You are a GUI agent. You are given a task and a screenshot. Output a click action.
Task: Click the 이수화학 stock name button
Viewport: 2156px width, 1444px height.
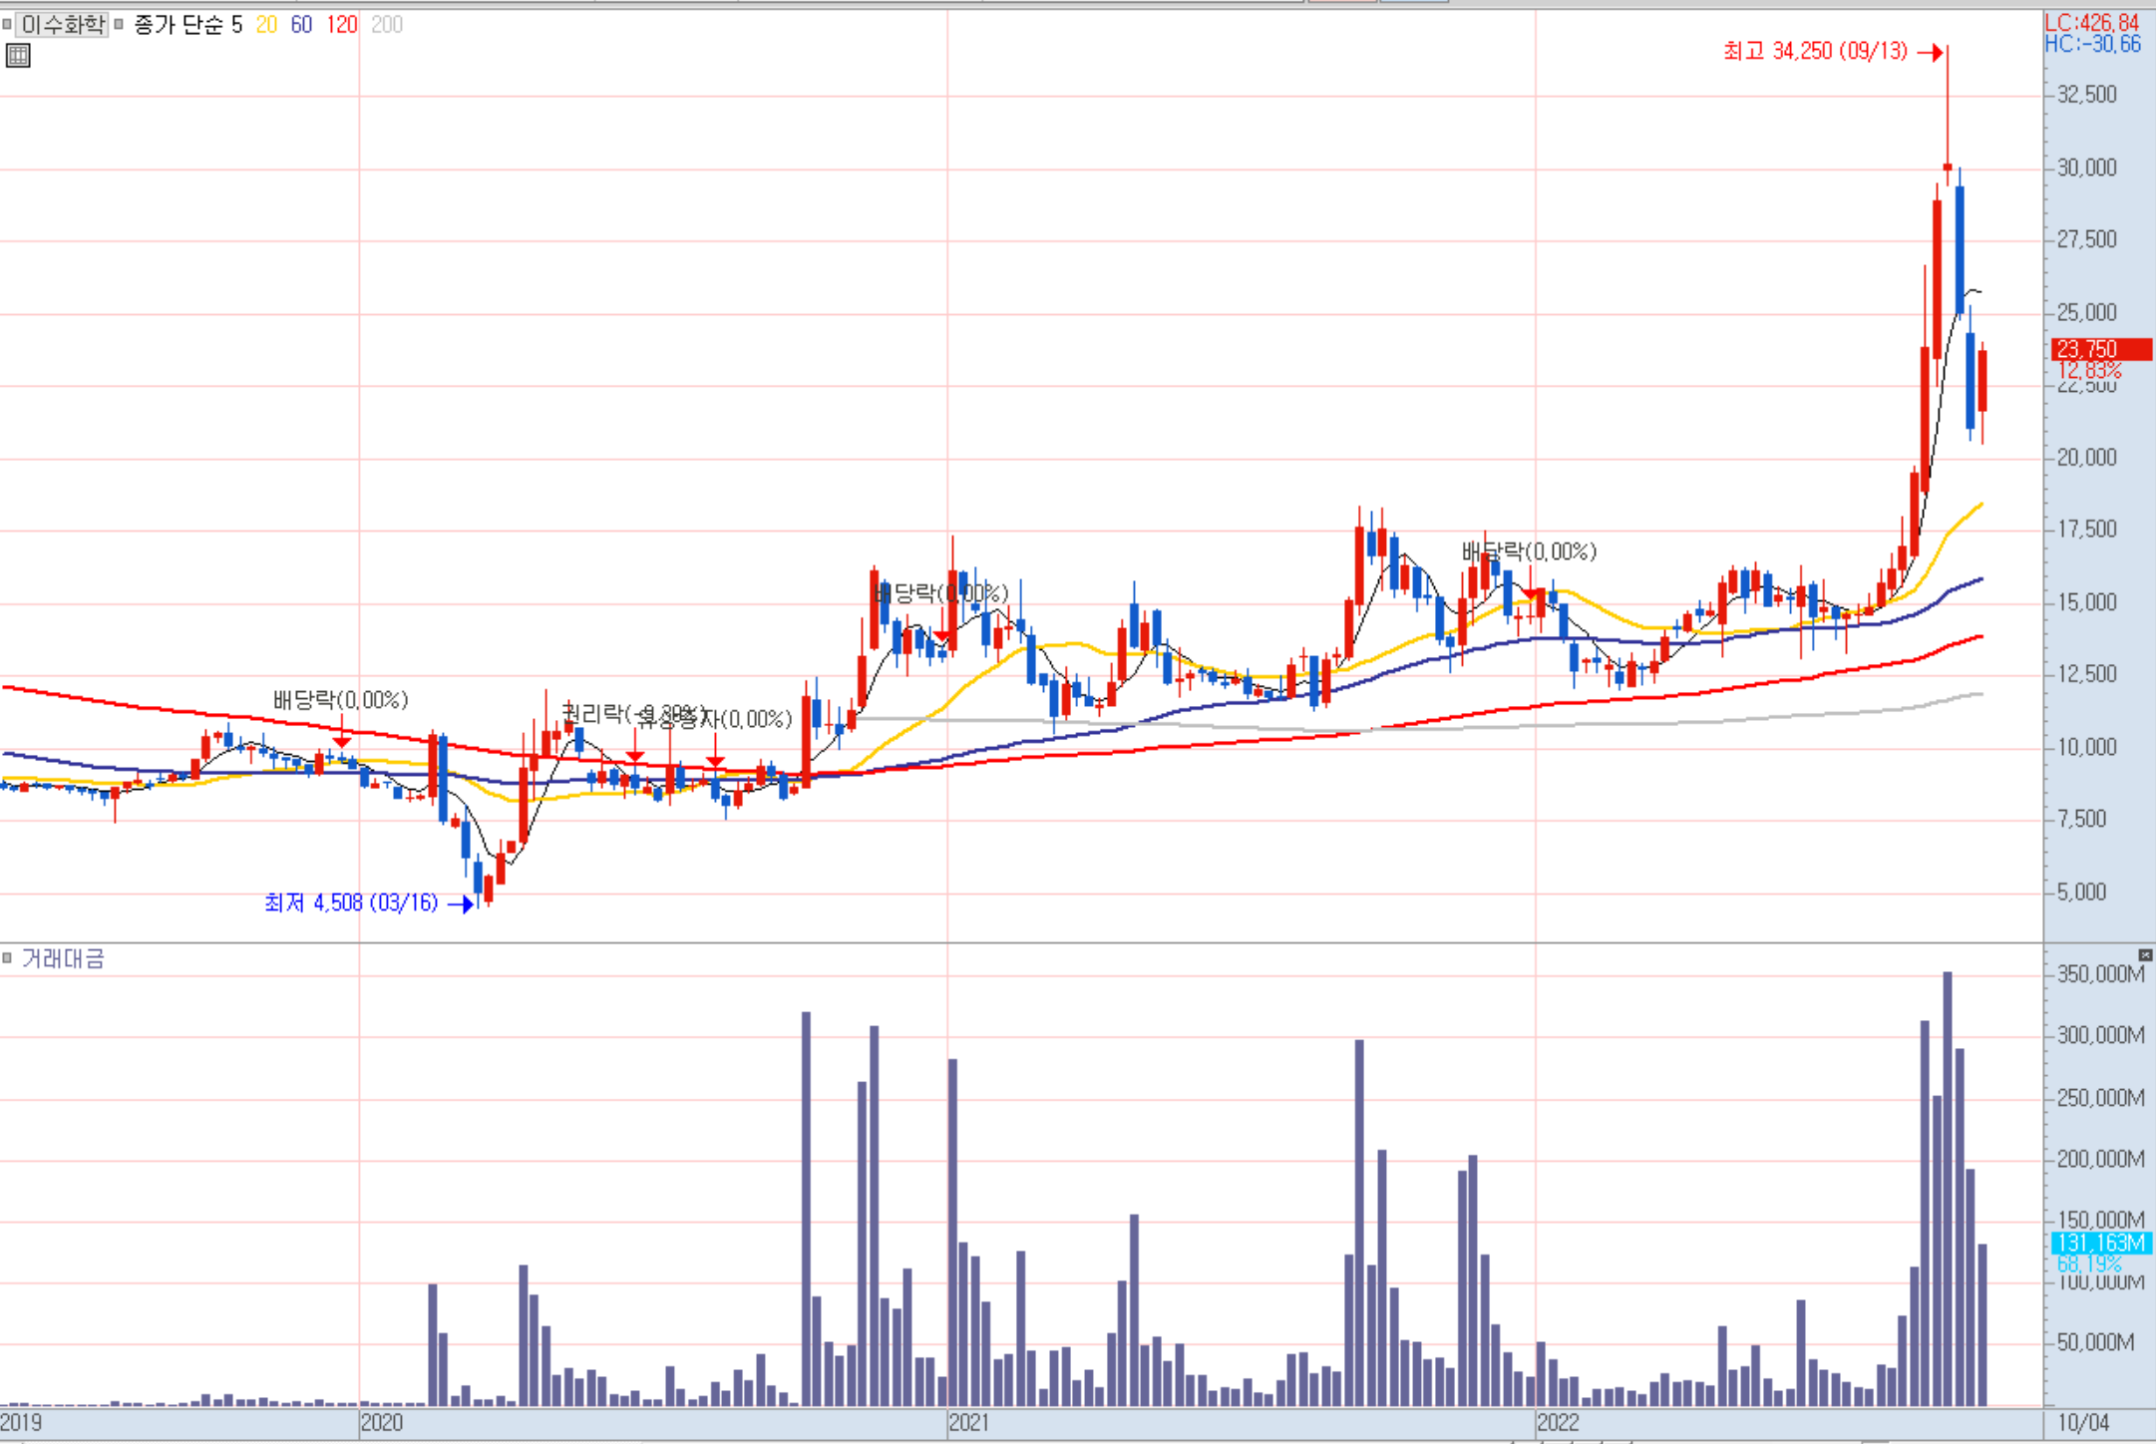coord(62,24)
